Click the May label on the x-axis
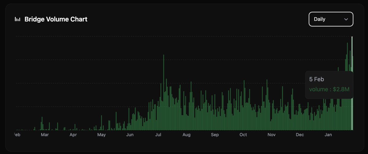This screenshot has width=368, height=154. coord(102,135)
